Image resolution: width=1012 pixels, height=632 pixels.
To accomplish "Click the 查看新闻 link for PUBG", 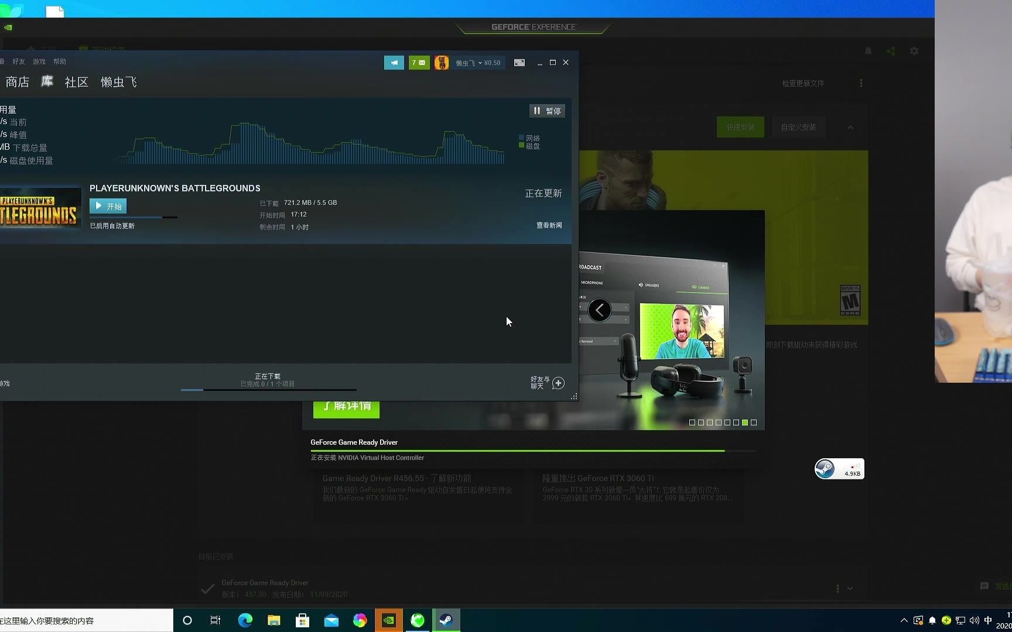I will 549,225.
